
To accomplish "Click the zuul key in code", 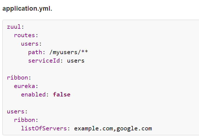I will click(14, 27).
